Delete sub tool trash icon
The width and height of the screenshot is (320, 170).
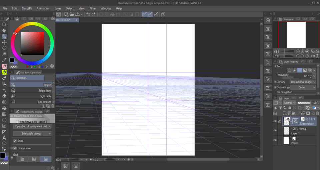(53, 106)
